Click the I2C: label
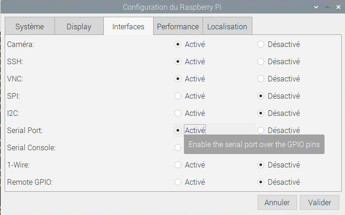 tap(13, 113)
